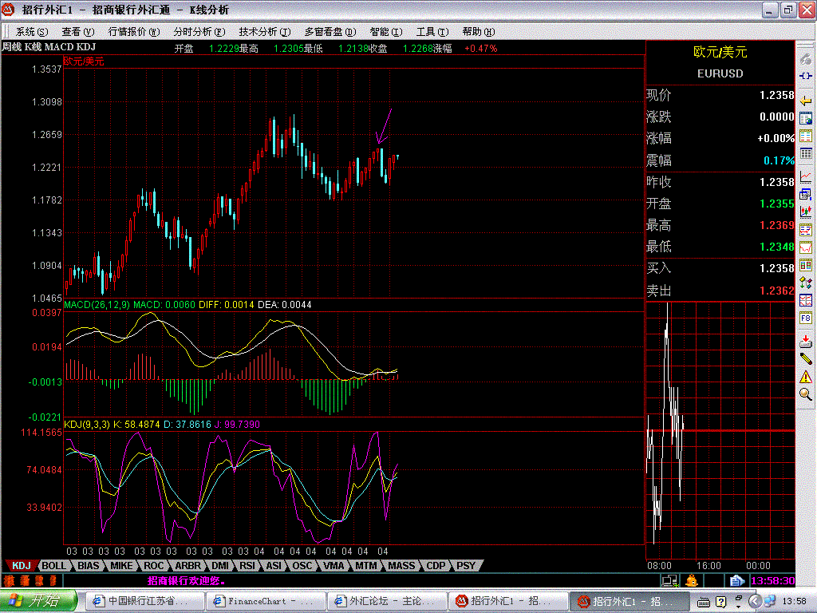Click the news message icon in status bar
This screenshot has height=613, width=817.
tap(736, 580)
